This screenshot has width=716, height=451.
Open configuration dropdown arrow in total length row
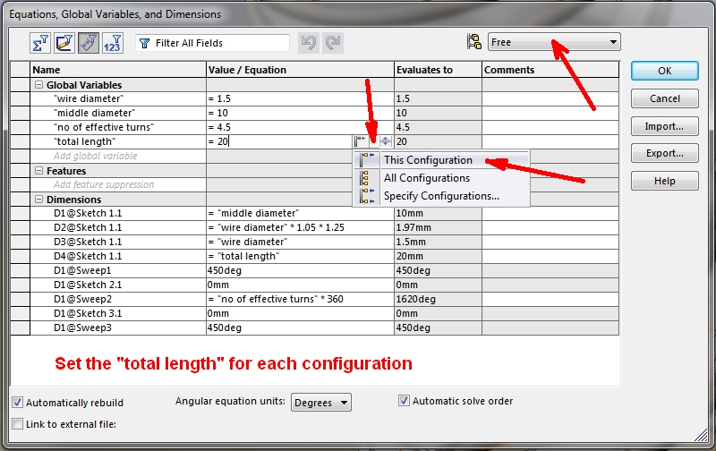click(373, 141)
